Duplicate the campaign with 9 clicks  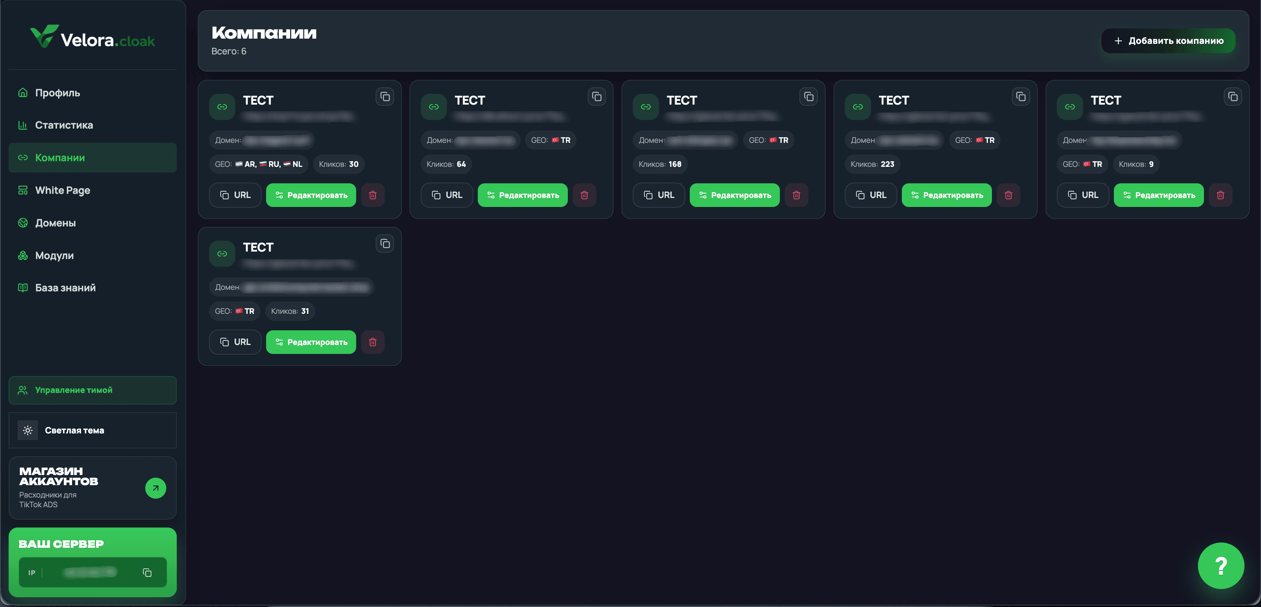pos(1232,97)
